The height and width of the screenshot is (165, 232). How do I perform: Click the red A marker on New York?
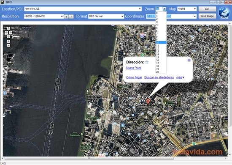148,102
